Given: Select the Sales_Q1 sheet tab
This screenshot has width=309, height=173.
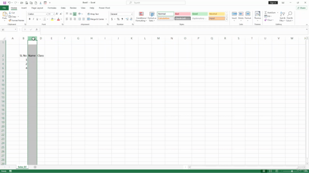Looking at the screenshot, I should pyautogui.click(x=22, y=167).
